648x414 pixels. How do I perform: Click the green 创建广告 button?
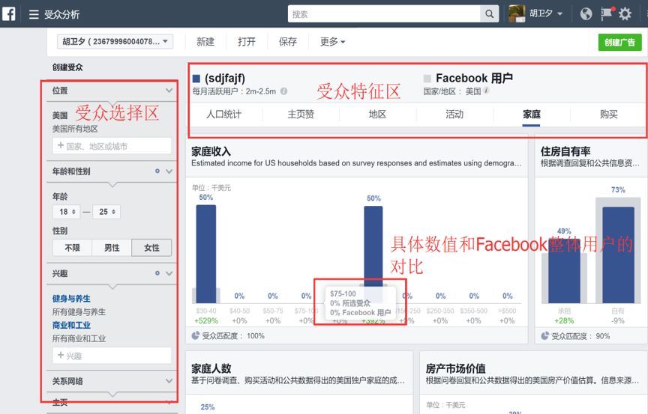[x=619, y=42]
